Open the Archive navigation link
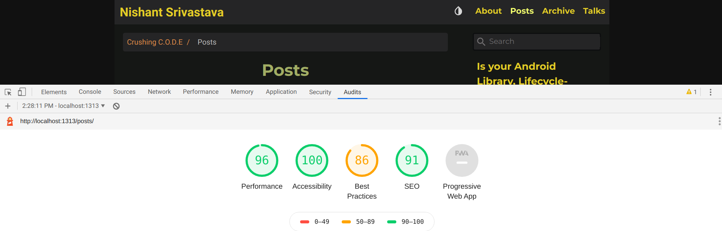Image resolution: width=722 pixels, height=231 pixels. click(x=558, y=11)
